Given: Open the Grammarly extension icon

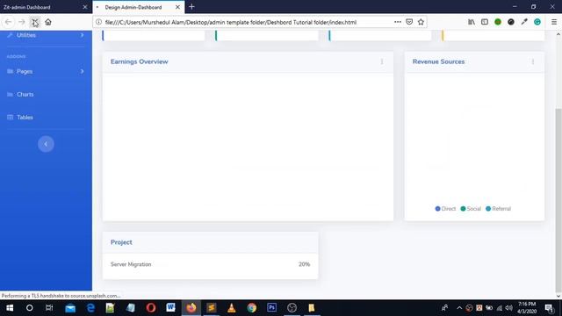Looking at the screenshot, I should coord(537,22).
